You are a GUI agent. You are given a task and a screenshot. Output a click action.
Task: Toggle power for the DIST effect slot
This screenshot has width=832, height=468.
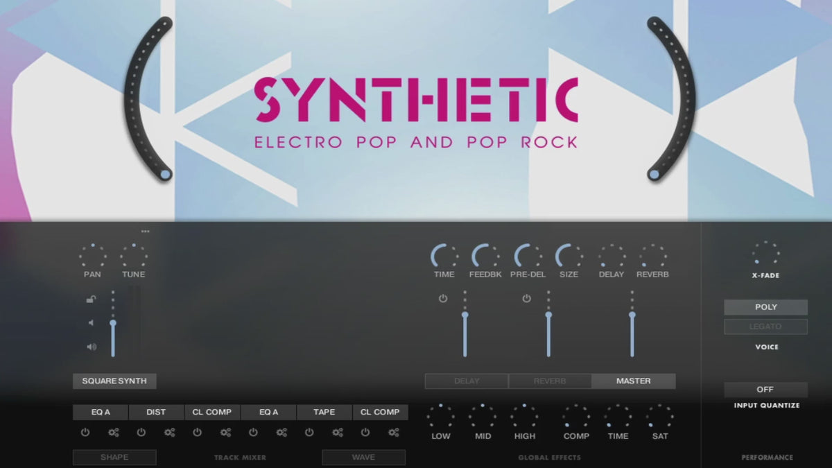(141, 433)
